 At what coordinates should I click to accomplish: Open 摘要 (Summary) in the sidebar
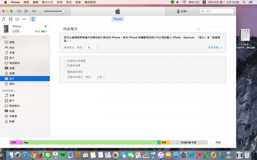pos(25,42)
